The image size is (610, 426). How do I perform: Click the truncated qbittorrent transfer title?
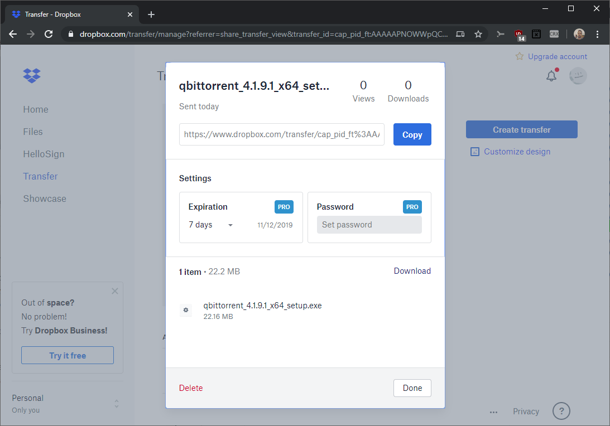coord(254,86)
